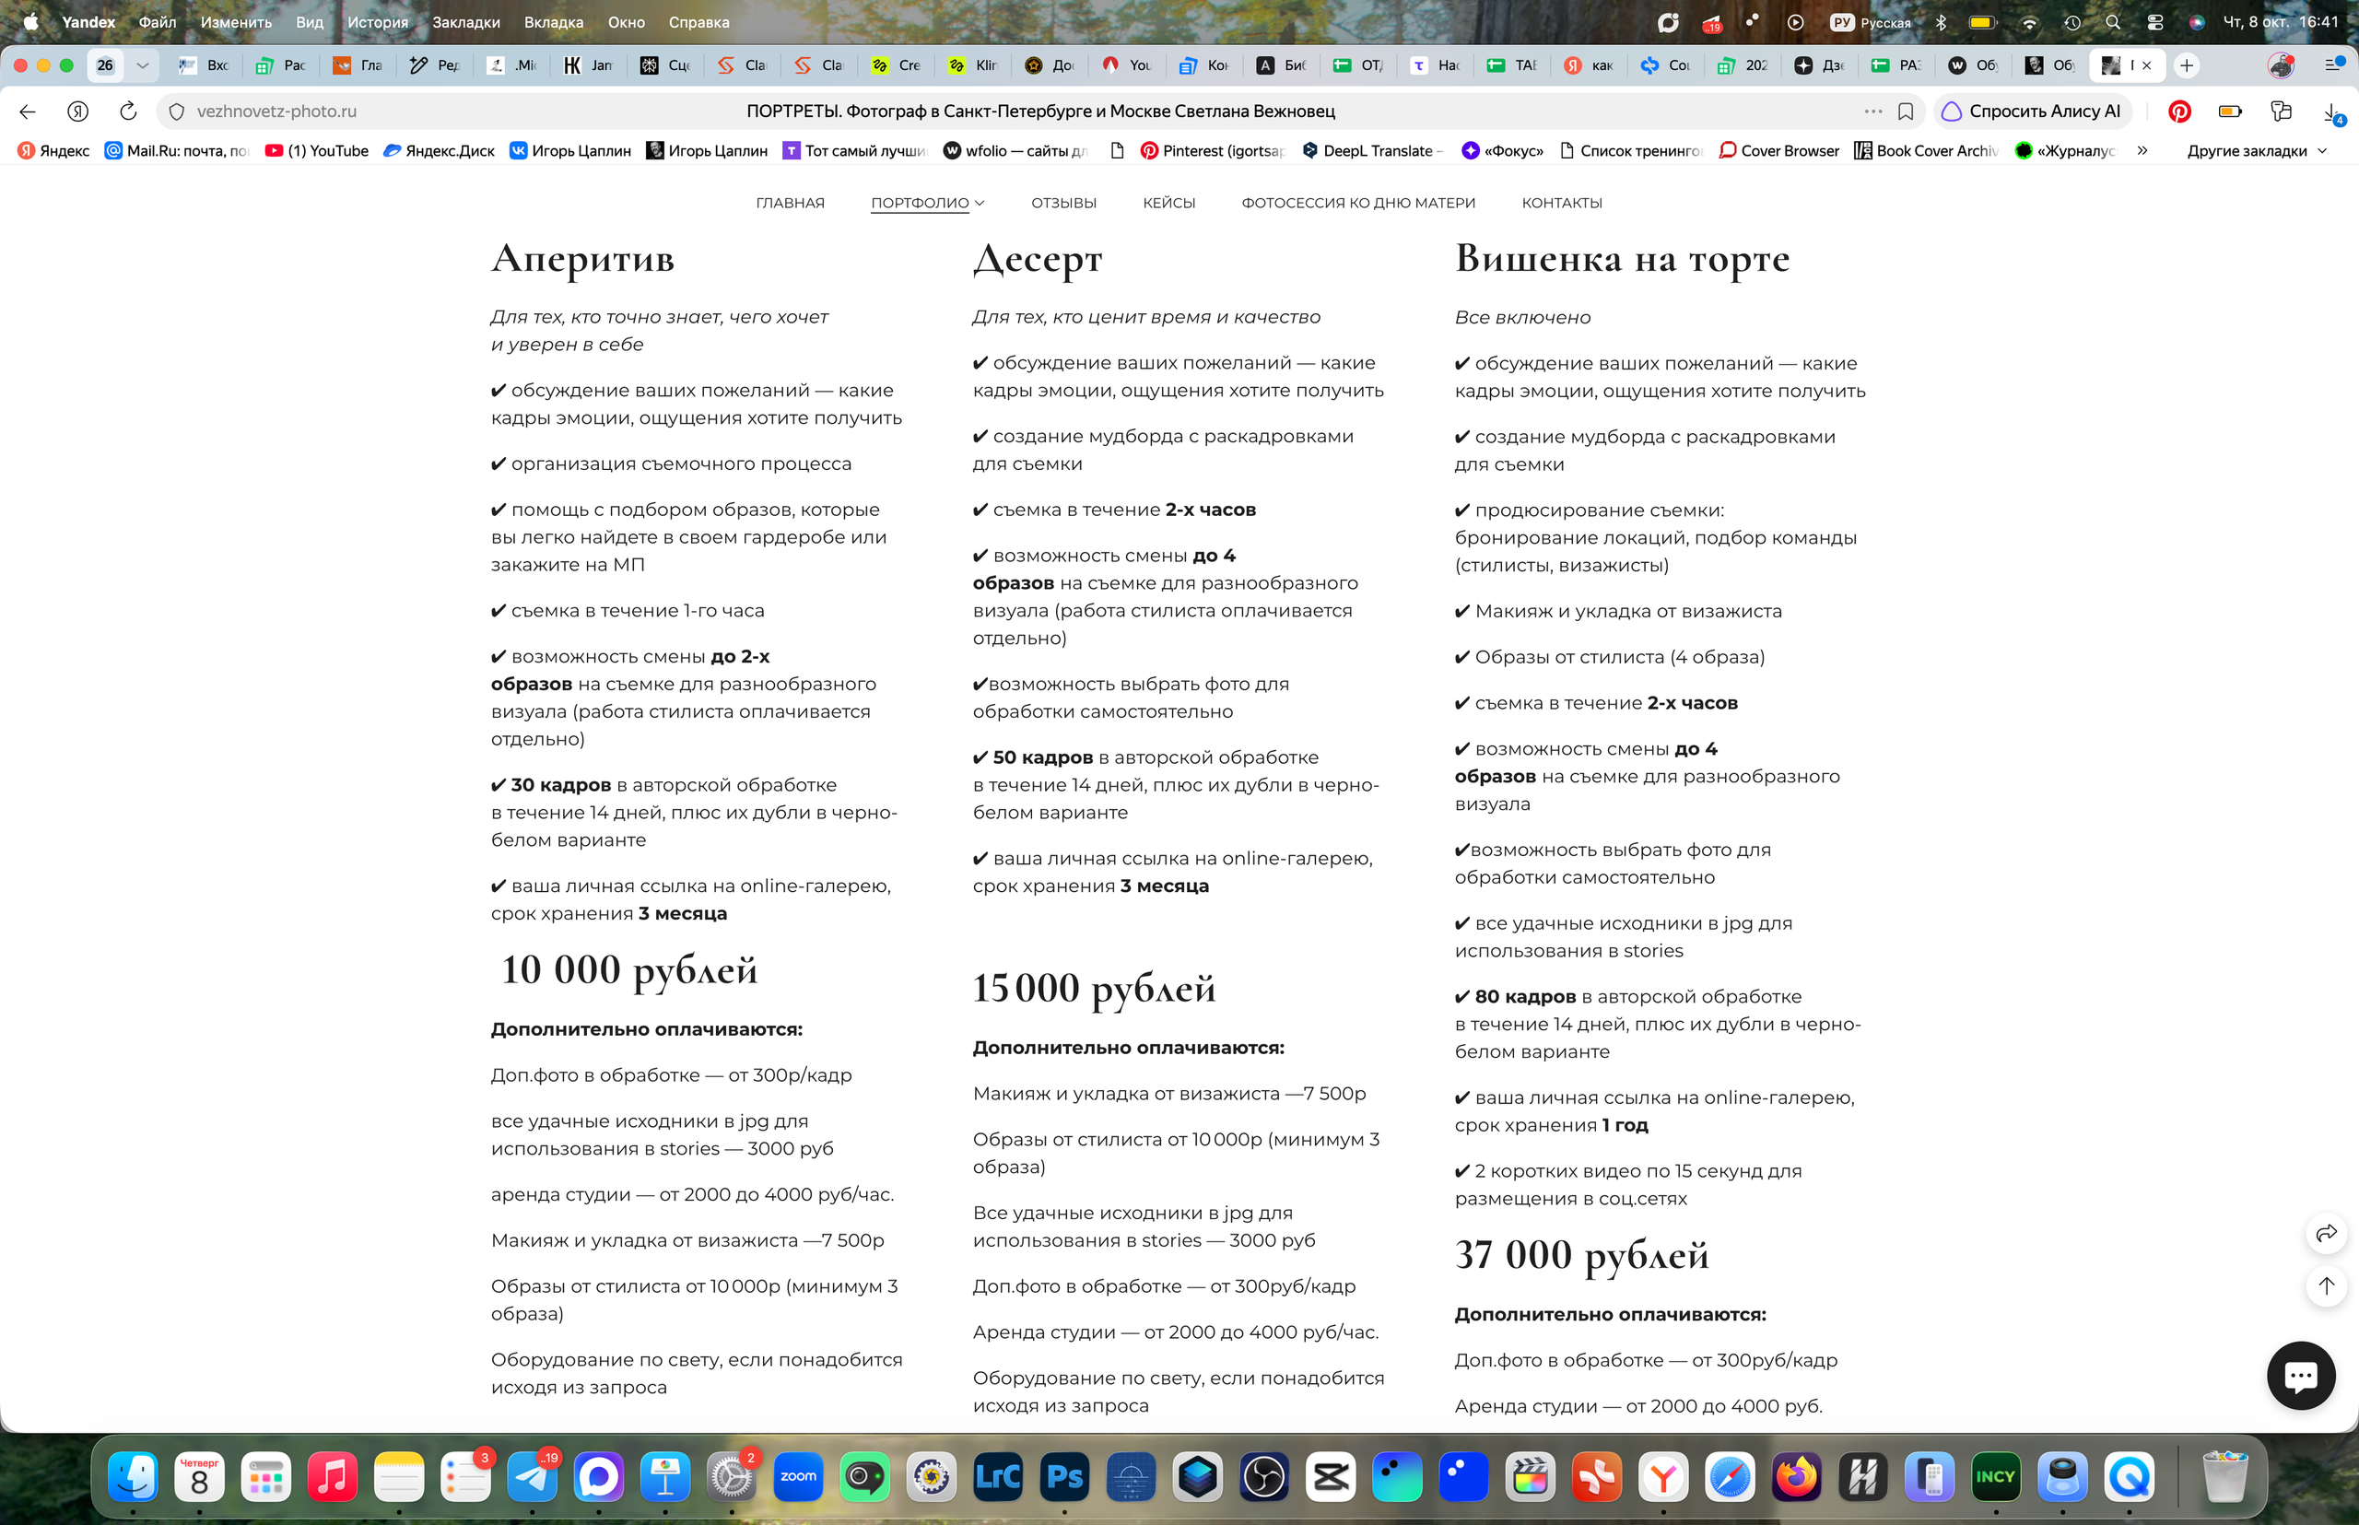2359x1525 pixels.
Task: Click the Спросить Алису AI button
Action: point(2032,111)
